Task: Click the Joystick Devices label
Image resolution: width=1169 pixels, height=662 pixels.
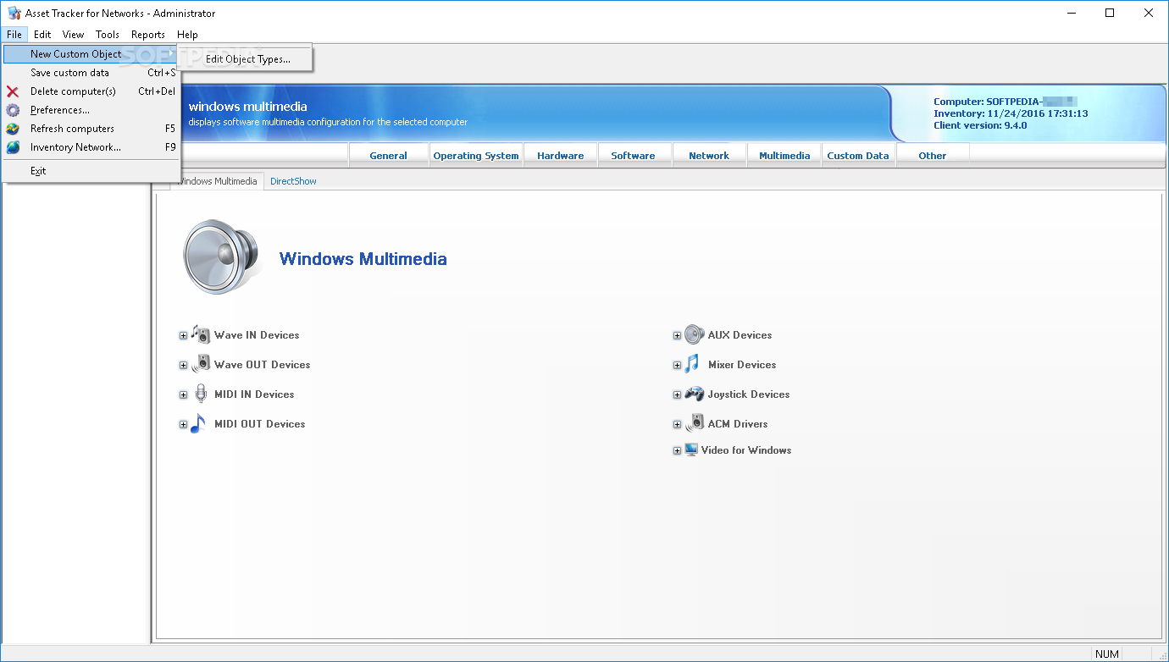Action: [x=749, y=394]
